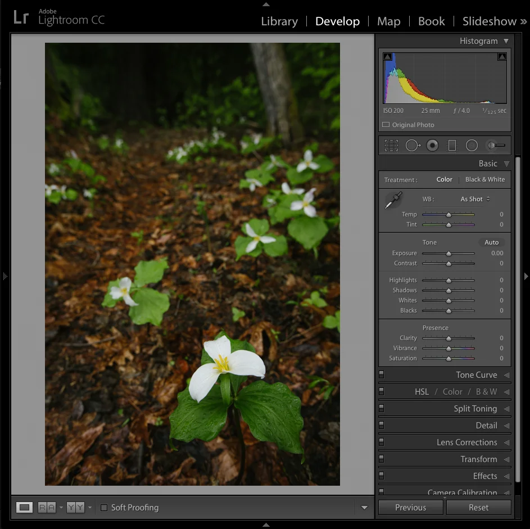Click the Auto tone button
Image resolution: width=530 pixels, height=529 pixels.
(491, 242)
